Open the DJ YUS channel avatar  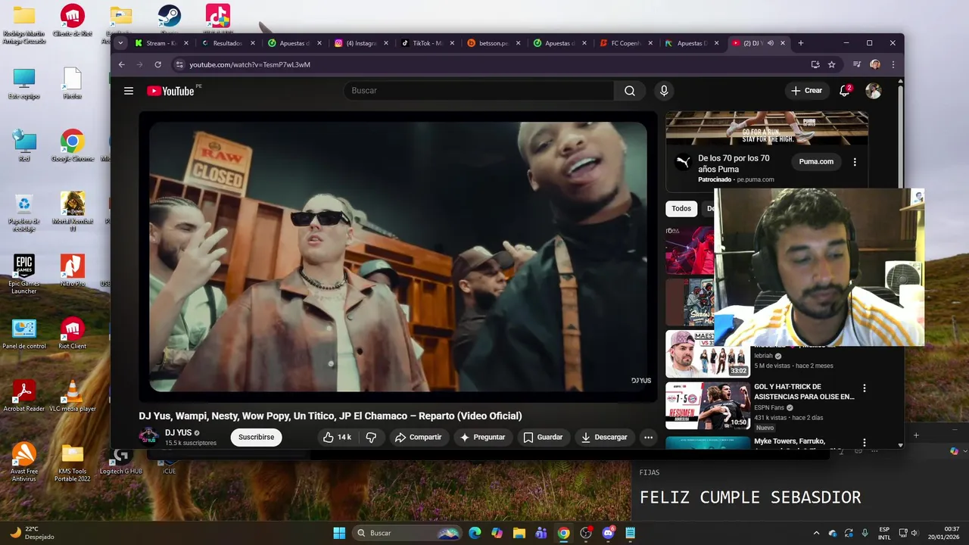click(x=148, y=437)
